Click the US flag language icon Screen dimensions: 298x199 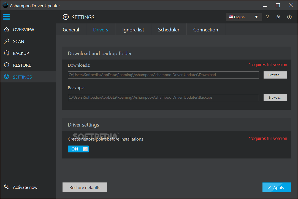coord(231,17)
